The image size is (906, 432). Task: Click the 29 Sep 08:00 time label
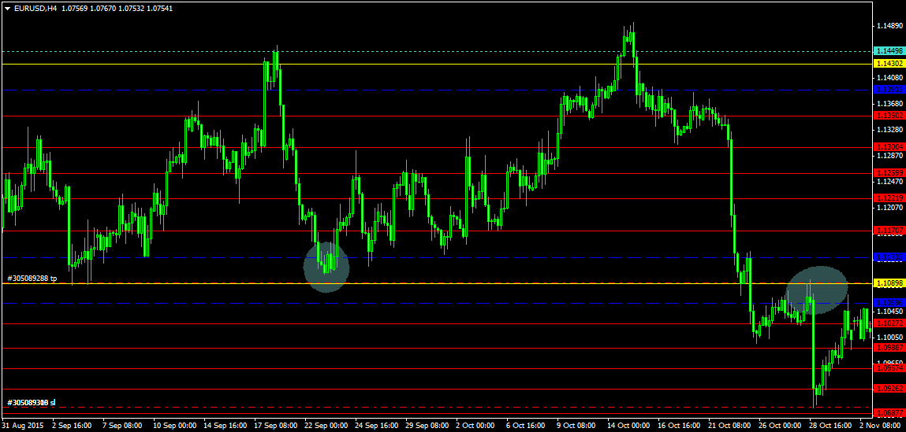pos(427,426)
